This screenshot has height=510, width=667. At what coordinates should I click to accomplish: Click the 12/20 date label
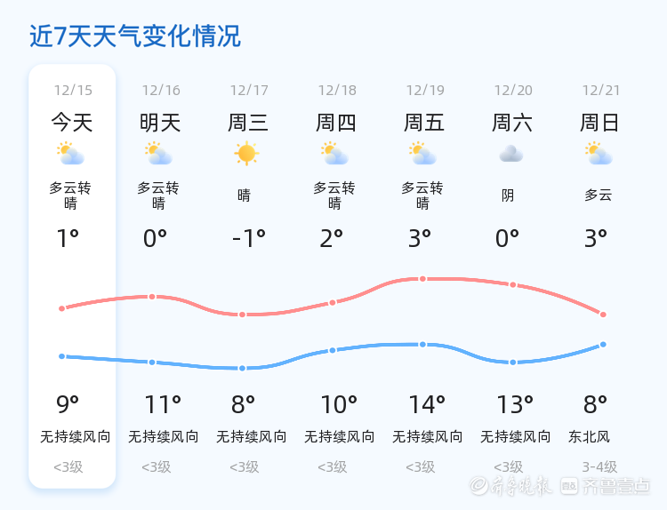click(513, 90)
